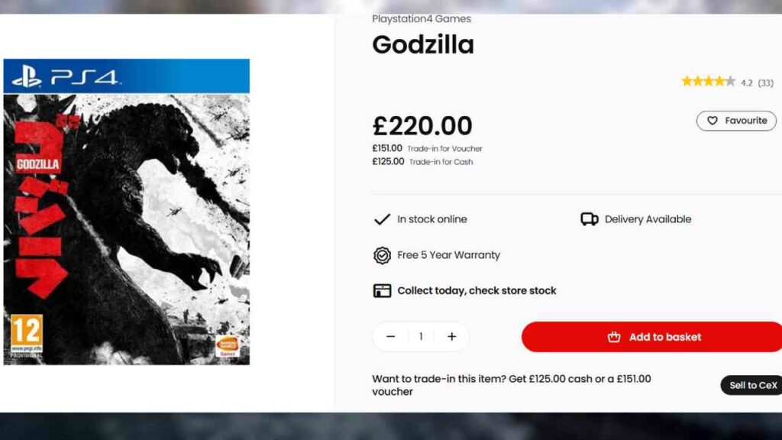782x440 pixels.
Task: Increase quantity with the plus button
Action: (x=451, y=337)
